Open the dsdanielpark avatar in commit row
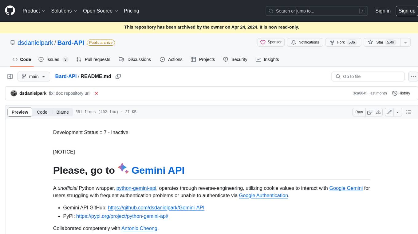418x234 pixels. 14,93
